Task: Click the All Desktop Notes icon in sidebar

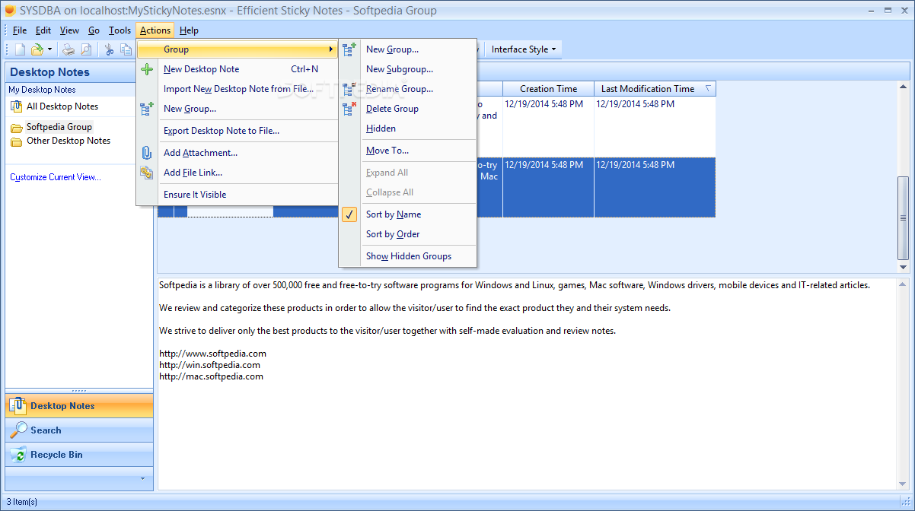Action: (17, 106)
